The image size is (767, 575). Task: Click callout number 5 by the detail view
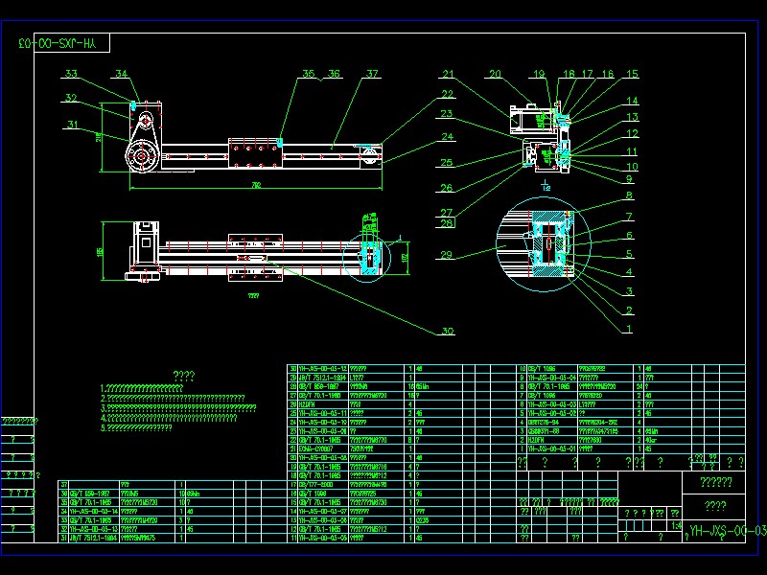(629, 253)
